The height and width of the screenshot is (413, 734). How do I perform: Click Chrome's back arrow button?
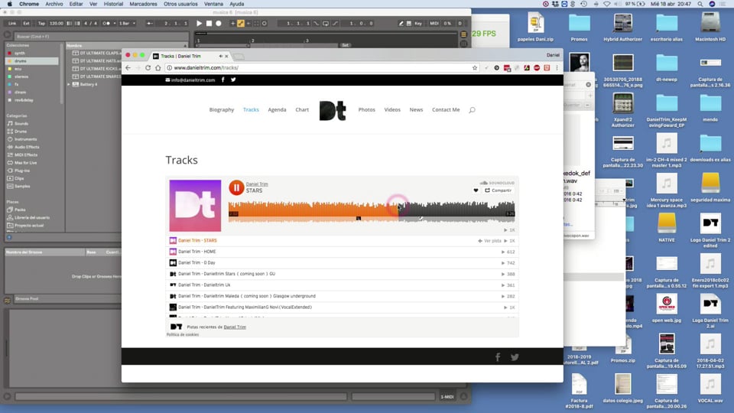128,68
